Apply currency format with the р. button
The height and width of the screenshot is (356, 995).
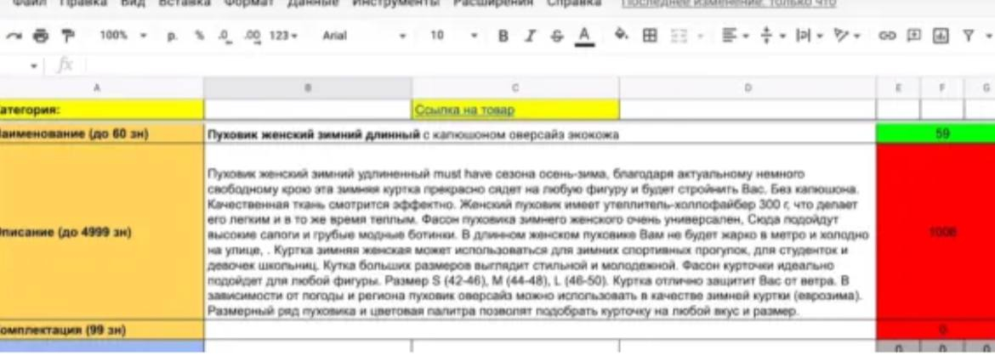pyautogui.click(x=173, y=36)
